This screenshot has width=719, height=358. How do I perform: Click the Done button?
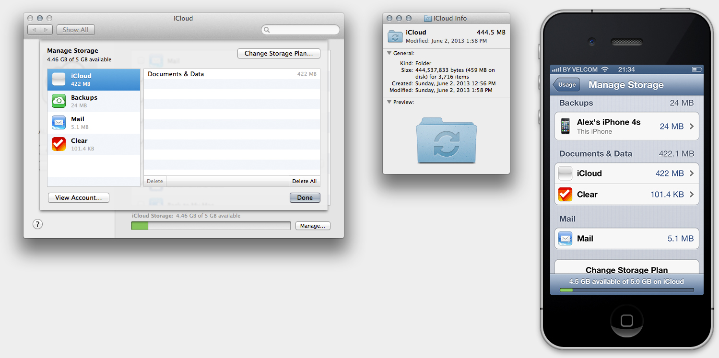[305, 197]
